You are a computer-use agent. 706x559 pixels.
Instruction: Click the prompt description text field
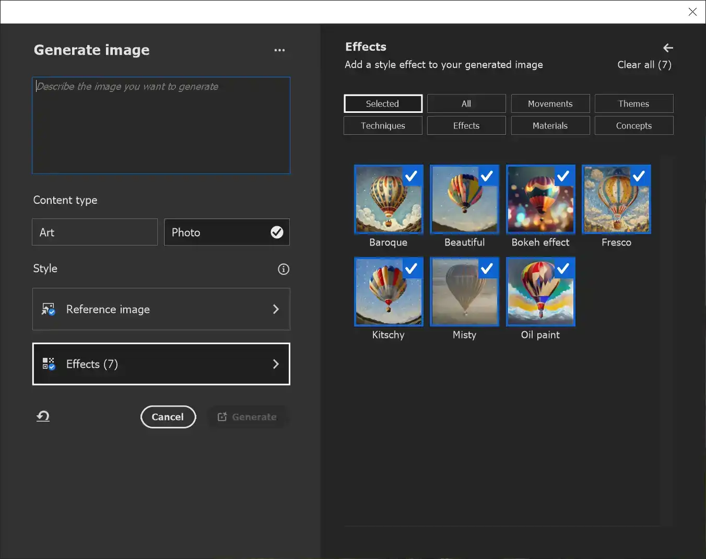point(161,125)
